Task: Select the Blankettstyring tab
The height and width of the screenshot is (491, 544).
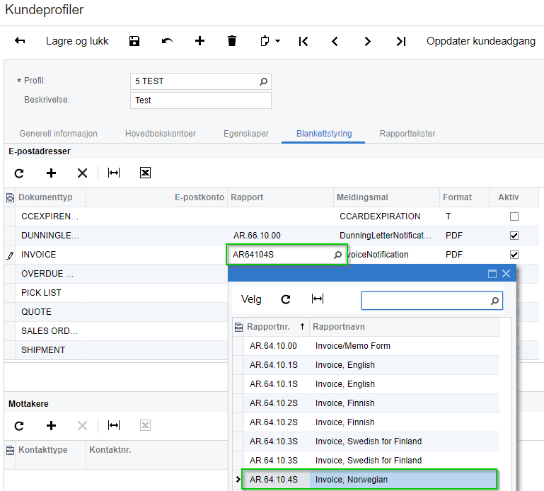Action: click(324, 134)
